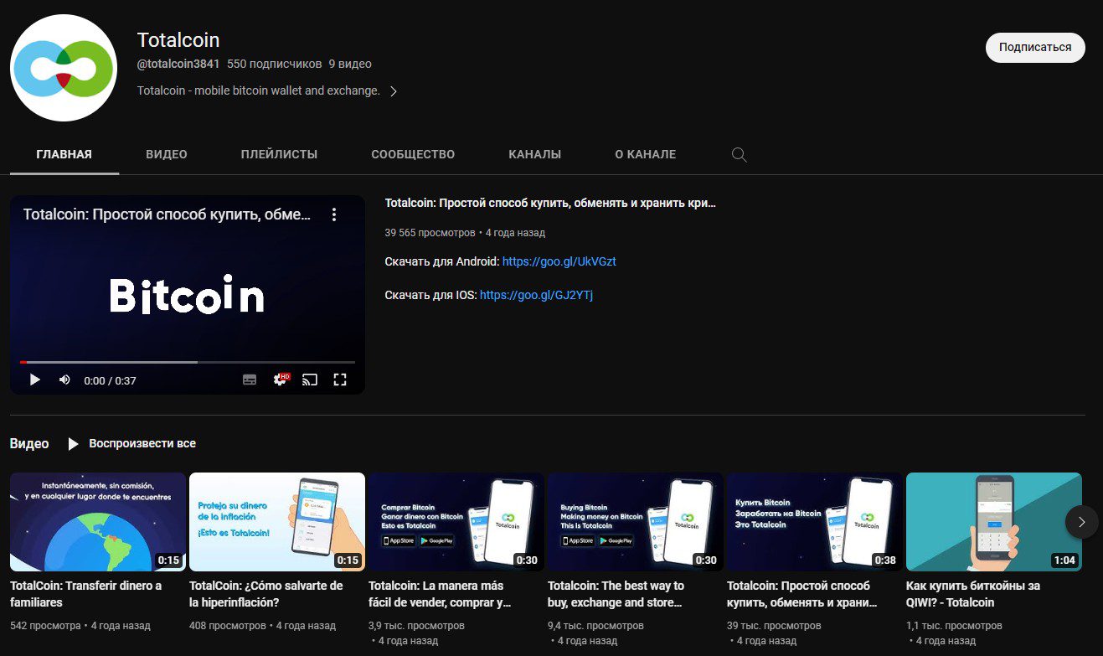Image resolution: width=1103 pixels, height=656 pixels.
Task: Open player settings gear icon
Action: [x=281, y=380]
